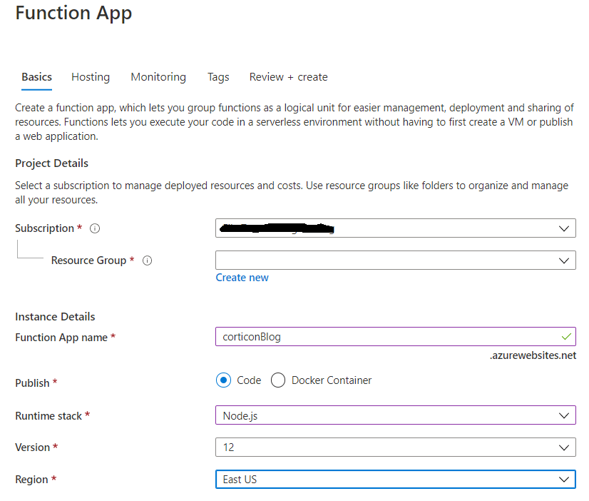Select the Basics tab
The width and height of the screenshot is (589, 501).
36,77
